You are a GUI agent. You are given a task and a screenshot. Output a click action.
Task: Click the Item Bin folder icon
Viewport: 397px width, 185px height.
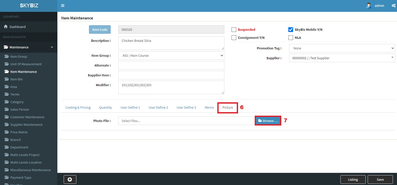point(7,79)
